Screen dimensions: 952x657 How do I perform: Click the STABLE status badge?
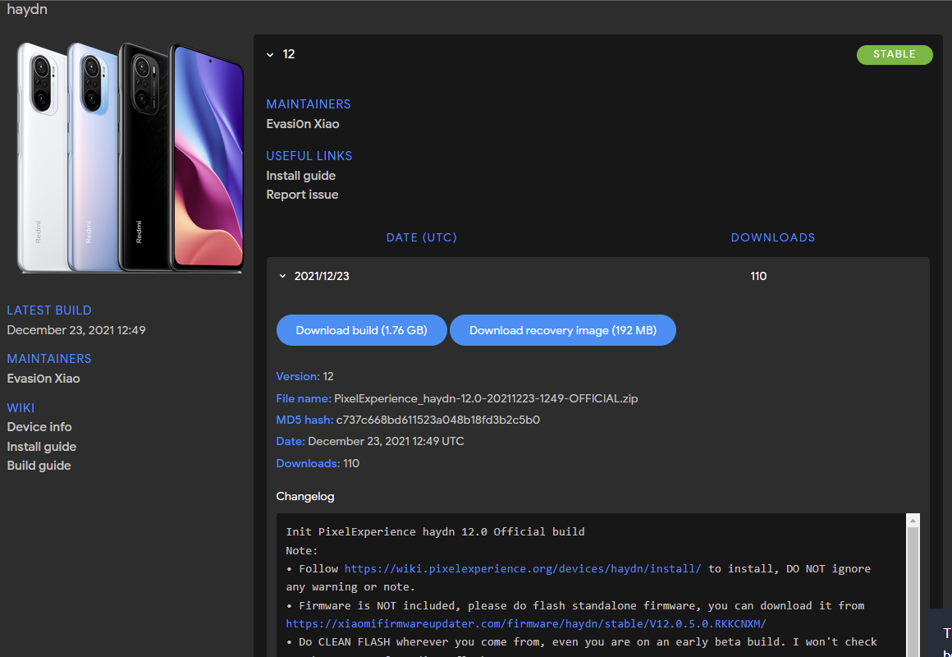(x=895, y=55)
